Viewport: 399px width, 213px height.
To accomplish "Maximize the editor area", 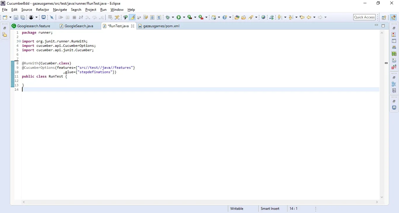I will click(x=383, y=26).
